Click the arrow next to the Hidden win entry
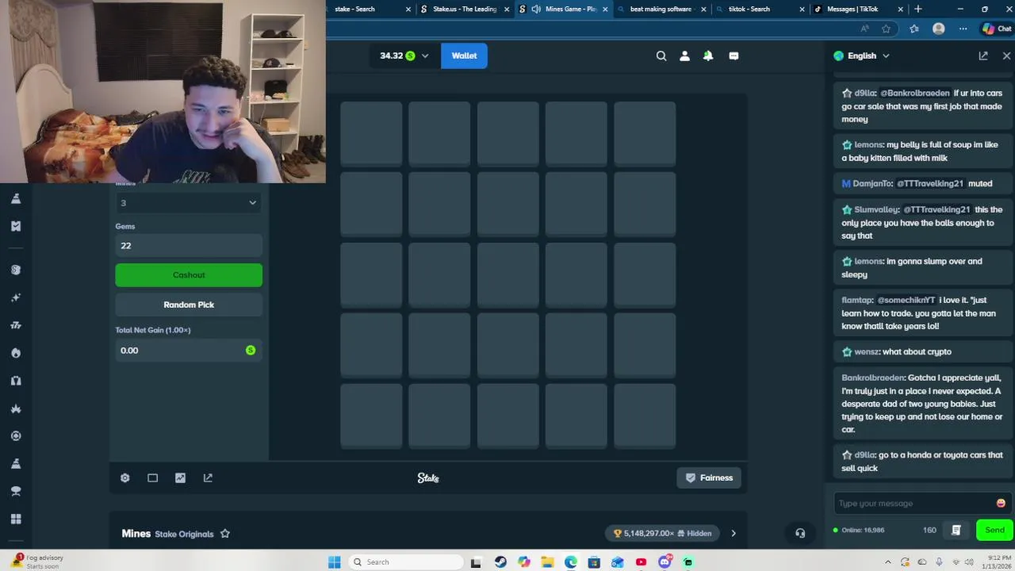This screenshot has width=1015, height=571. pyautogui.click(x=733, y=533)
